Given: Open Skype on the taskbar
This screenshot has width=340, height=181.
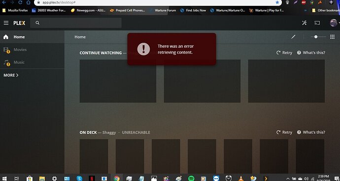Looking at the screenshot, I should tap(79, 179).
